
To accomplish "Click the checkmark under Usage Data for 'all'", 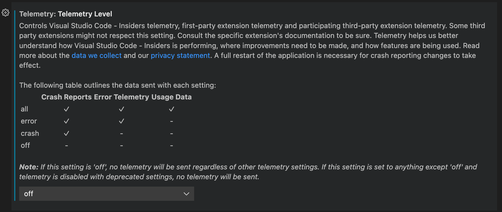I will 171,109.
